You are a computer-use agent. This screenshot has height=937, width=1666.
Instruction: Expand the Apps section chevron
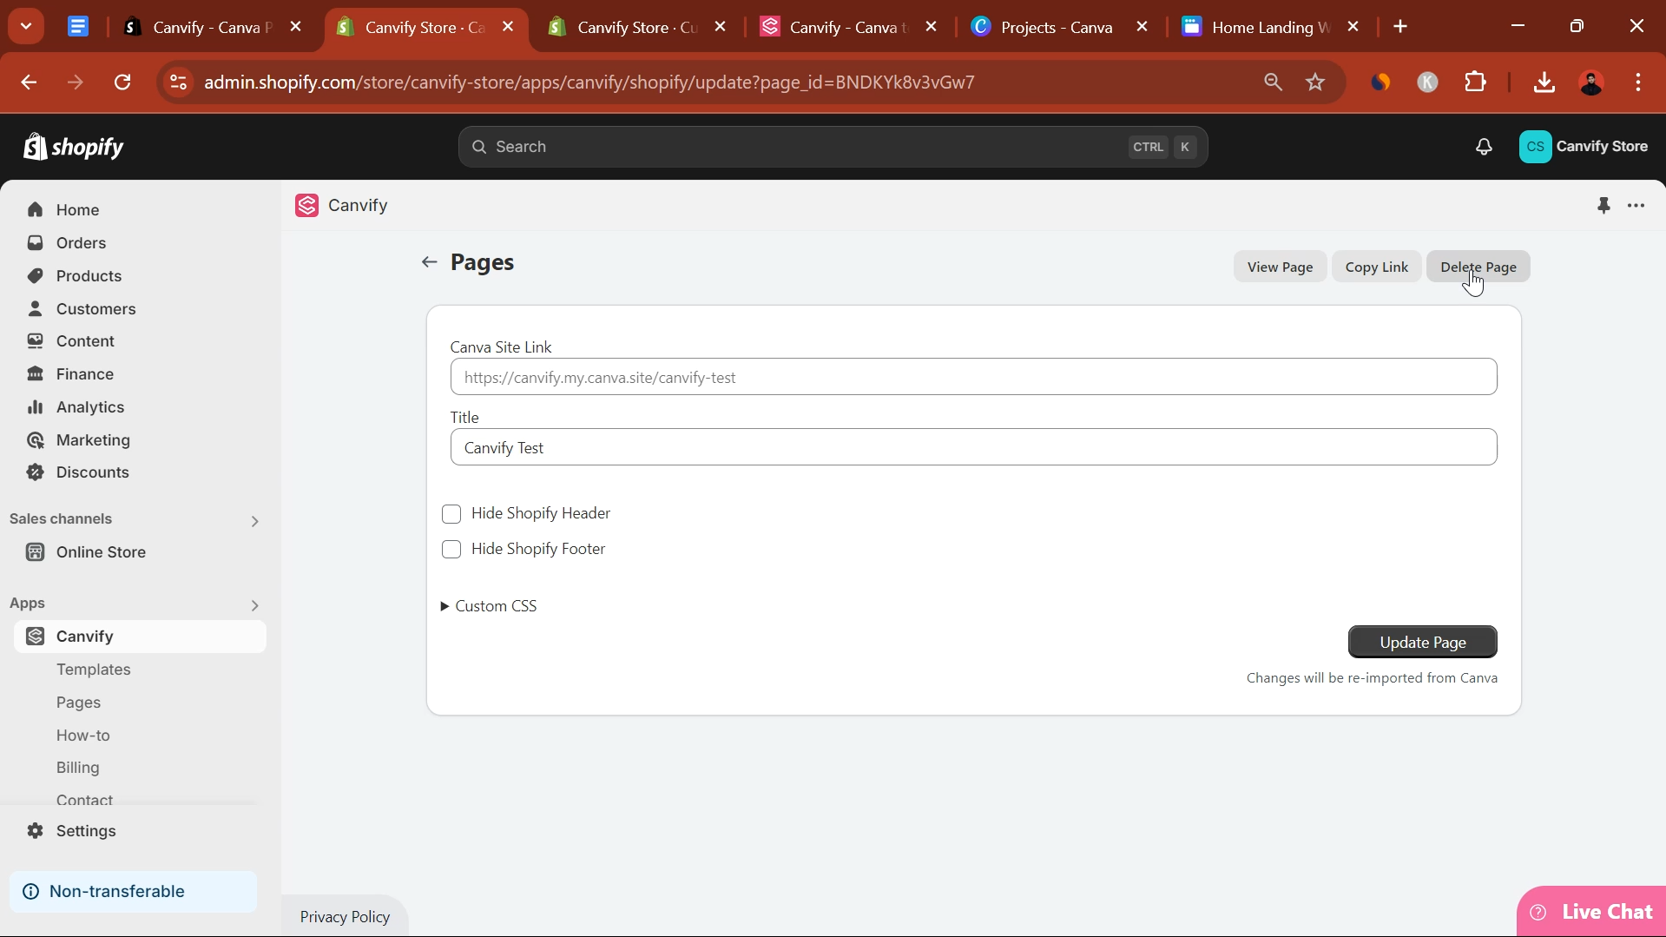[254, 605]
